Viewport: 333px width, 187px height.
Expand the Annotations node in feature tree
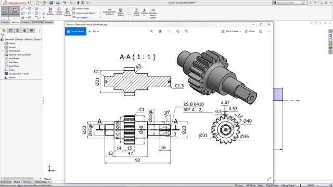2,51
